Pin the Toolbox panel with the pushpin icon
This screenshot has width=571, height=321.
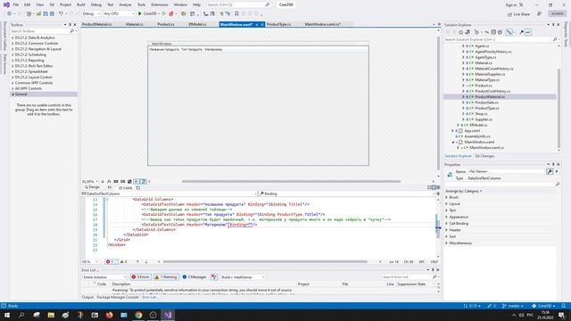[70, 25]
